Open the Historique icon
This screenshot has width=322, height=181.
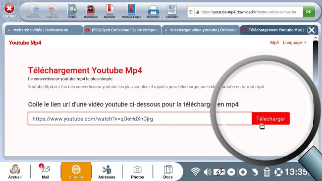click(x=91, y=9)
